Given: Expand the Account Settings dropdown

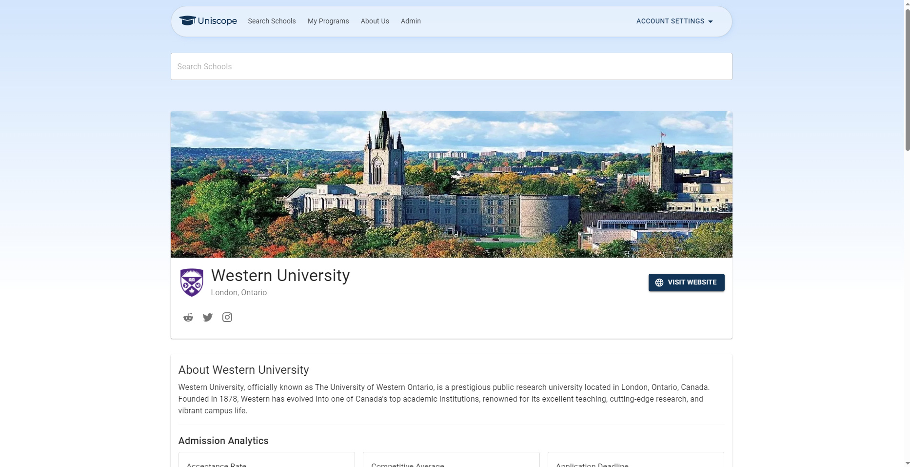Looking at the screenshot, I should [x=674, y=21].
